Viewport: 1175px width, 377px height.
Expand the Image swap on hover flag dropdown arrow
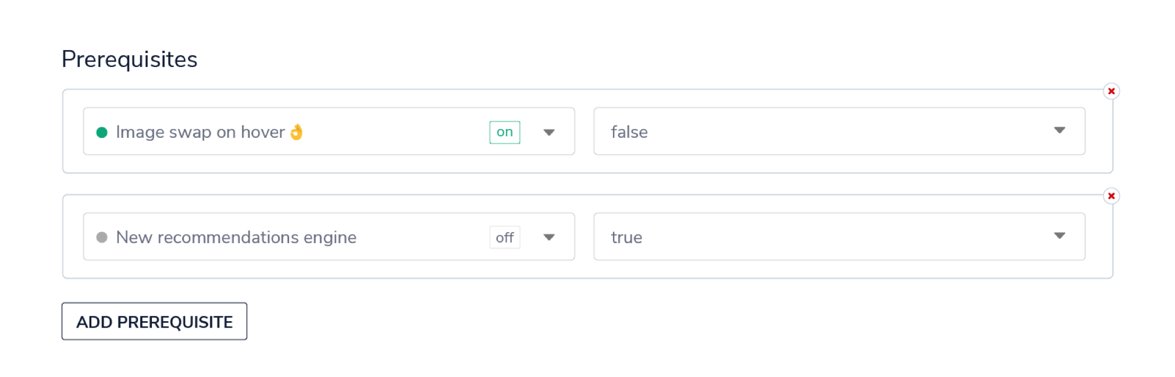pyautogui.click(x=549, y=132)
